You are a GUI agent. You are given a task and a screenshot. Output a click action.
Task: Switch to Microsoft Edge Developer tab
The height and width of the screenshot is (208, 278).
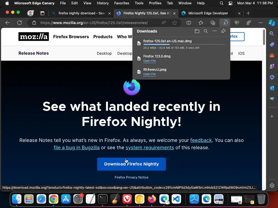pyautogui.click(x=208, y=13)
